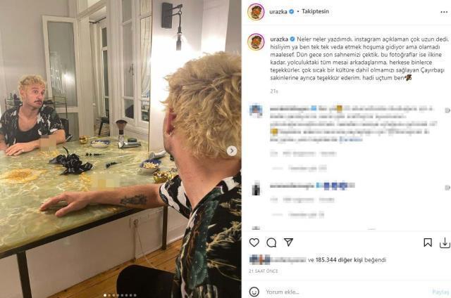Download the post with the arrow icon
The width and height of the screenshot is (451, 298).
(x=445, y=243)
